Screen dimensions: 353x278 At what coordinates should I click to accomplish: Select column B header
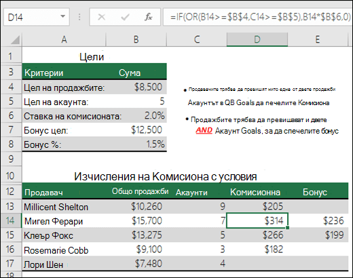pos(136,39)
